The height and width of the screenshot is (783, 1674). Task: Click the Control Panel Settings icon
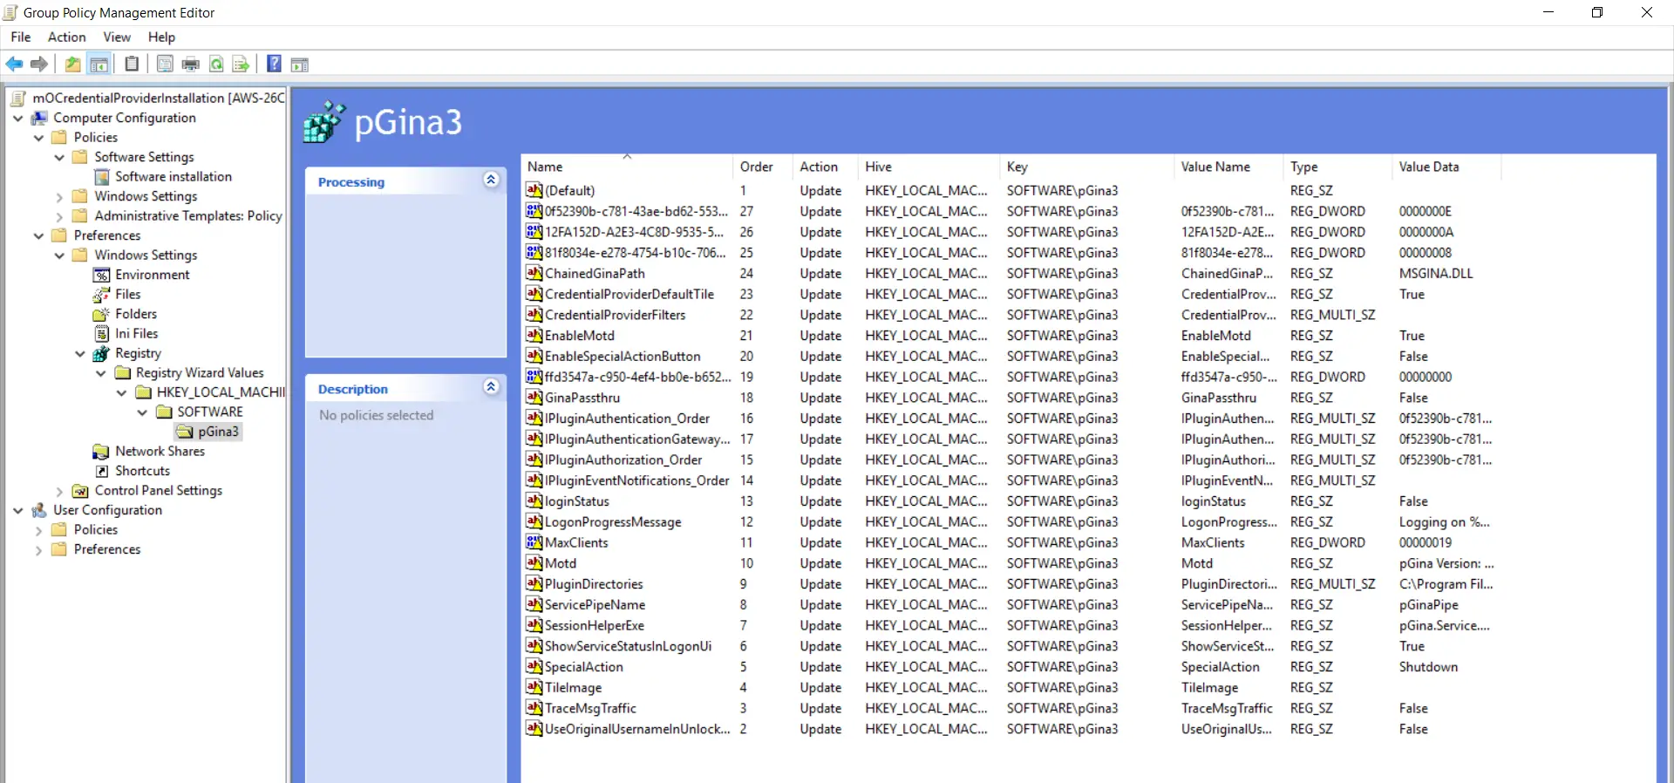(x=81, y=490)
